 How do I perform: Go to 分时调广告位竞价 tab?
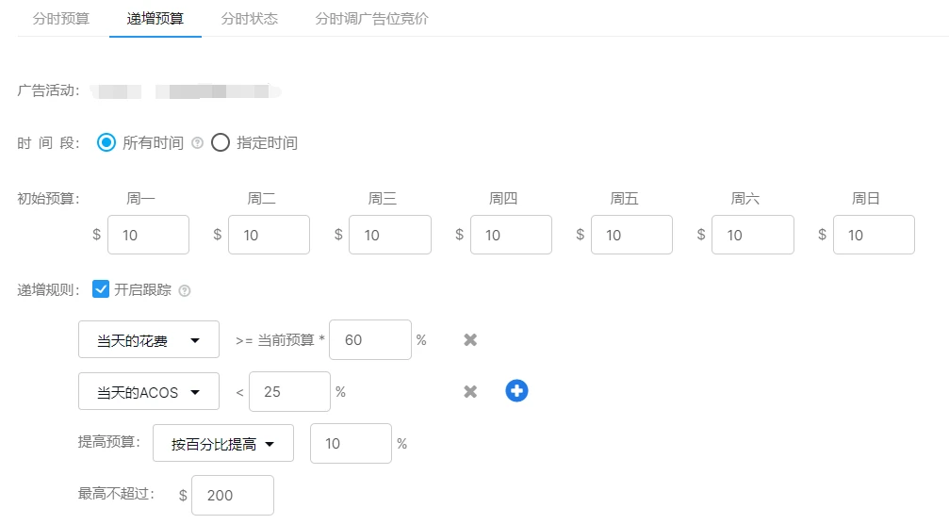tap(371, 18)
